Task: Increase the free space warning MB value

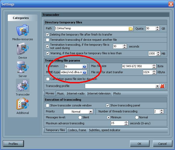Action: click(x=158, y=52)
